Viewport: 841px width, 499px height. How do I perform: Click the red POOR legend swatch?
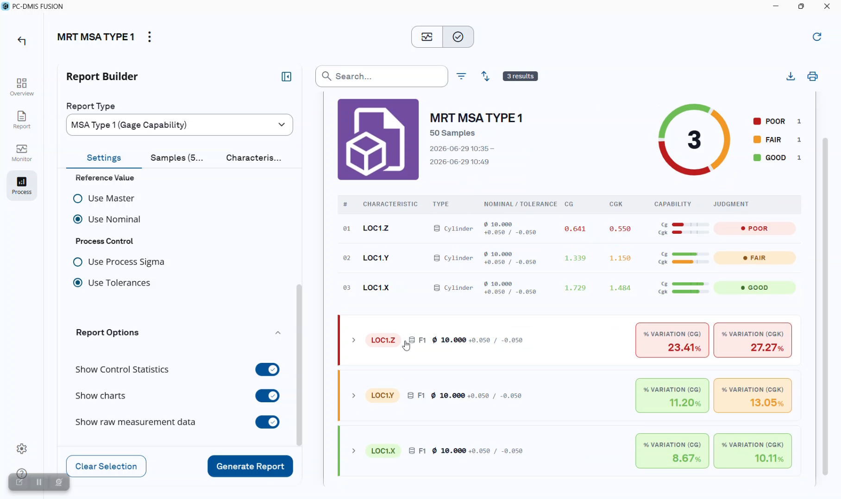coord(757,121)
